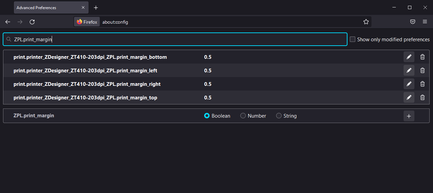Save to Pocket
433x193 pixels.
(x=413, y=22)
